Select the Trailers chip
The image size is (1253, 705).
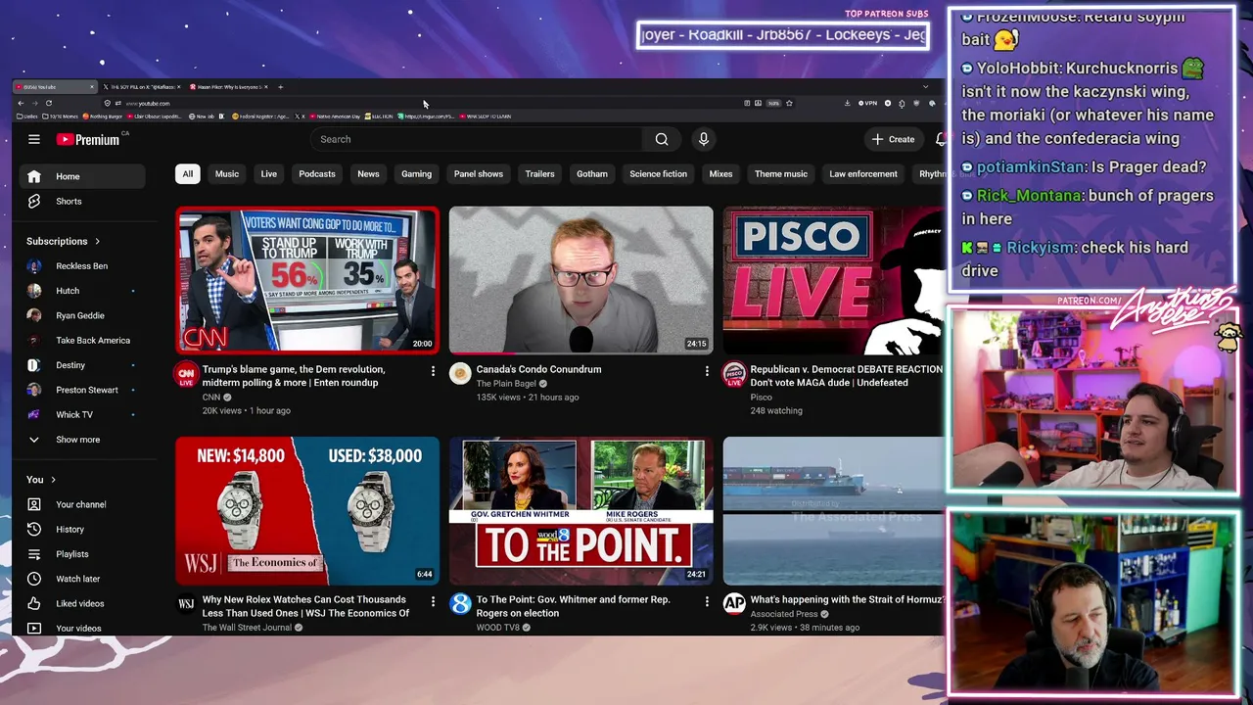pos(539,174)
